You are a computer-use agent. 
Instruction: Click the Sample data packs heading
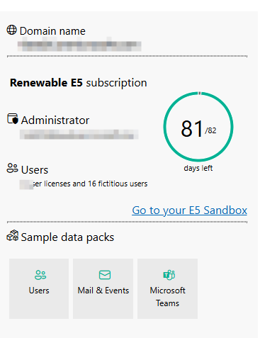pos(67,237)
